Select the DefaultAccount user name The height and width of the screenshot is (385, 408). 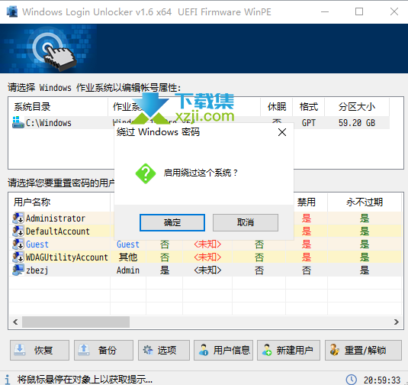57,231
